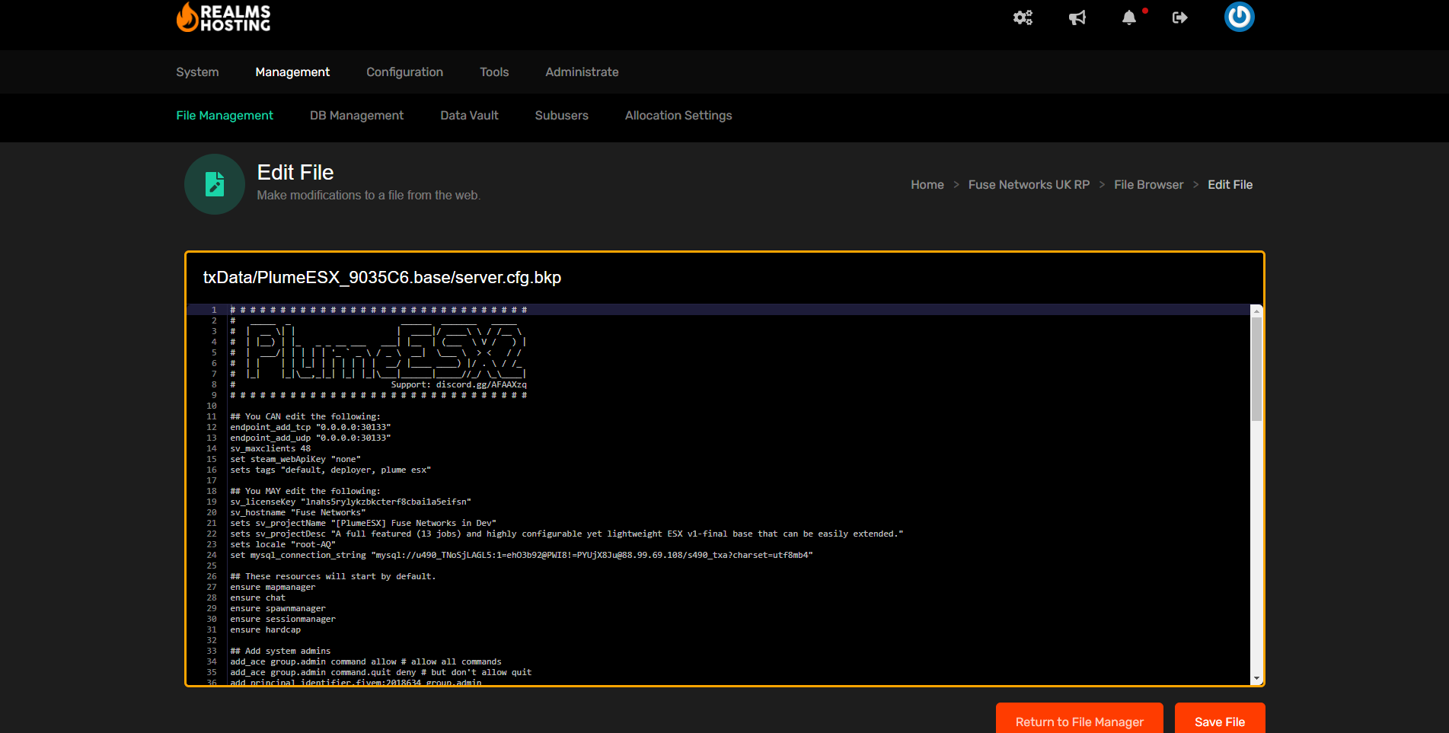Image resolution: width=1449 pixels, height=733 pixels.
Task: Click the add_ace command.quit deny line
Action: pos(381,672)
